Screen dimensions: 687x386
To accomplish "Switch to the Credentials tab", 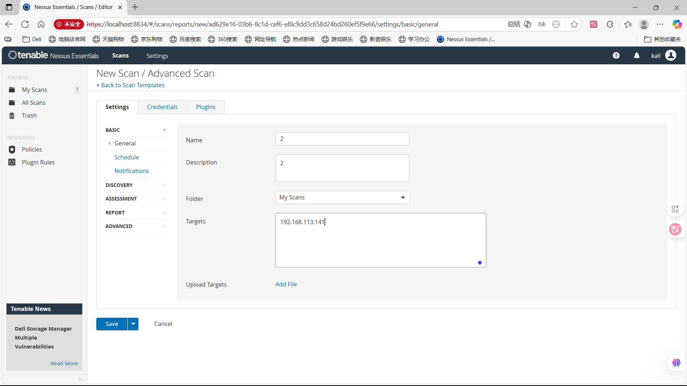I will coord(162,107).
